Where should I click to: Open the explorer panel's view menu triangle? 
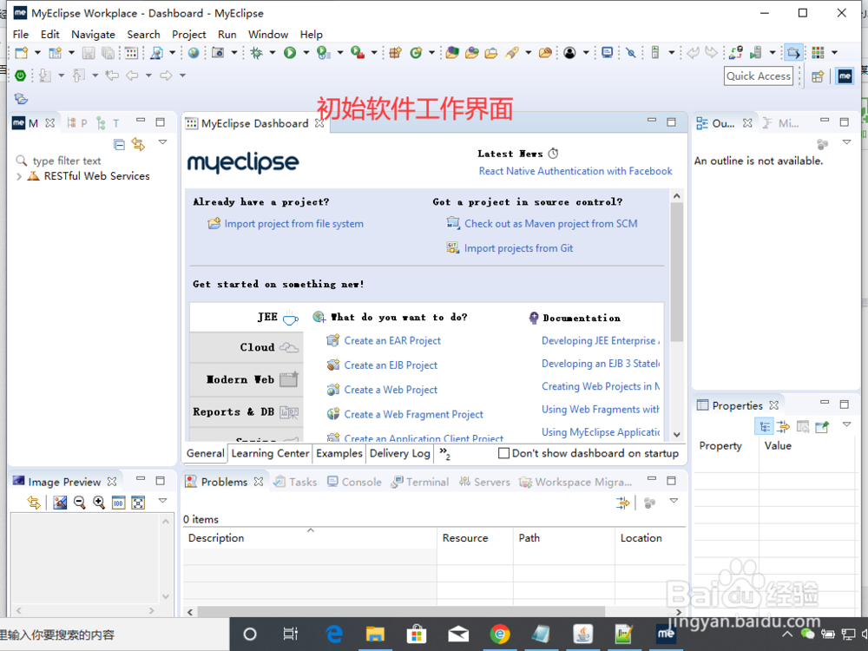[x=163, y=142]
